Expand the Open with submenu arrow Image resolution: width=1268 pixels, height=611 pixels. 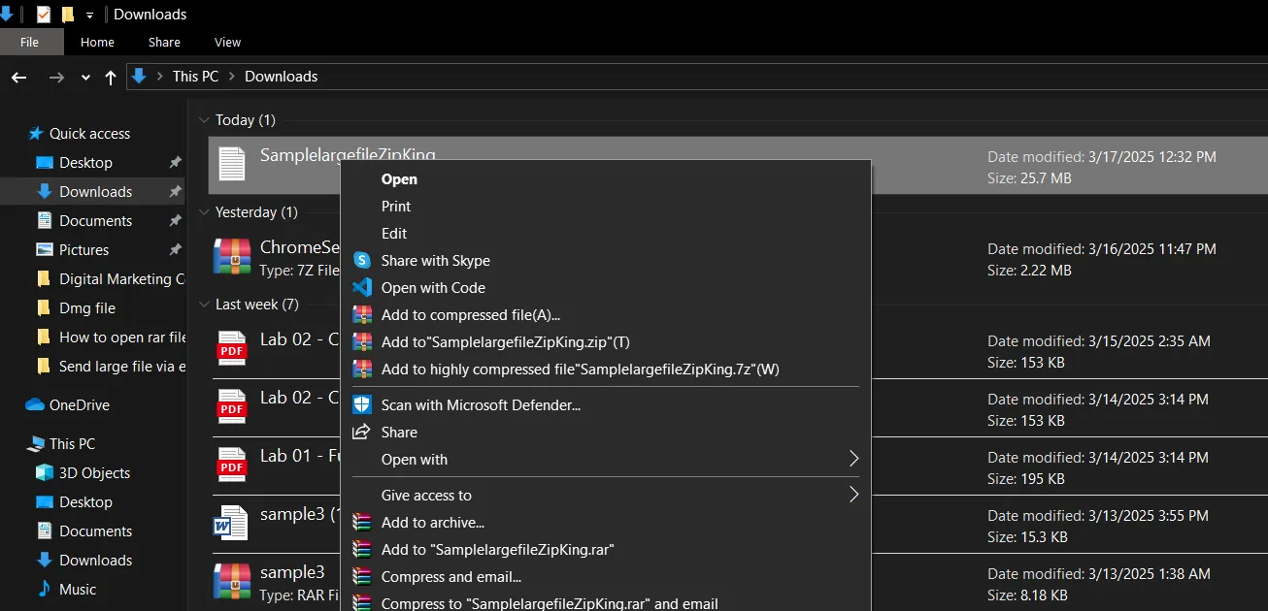[854, 458]
